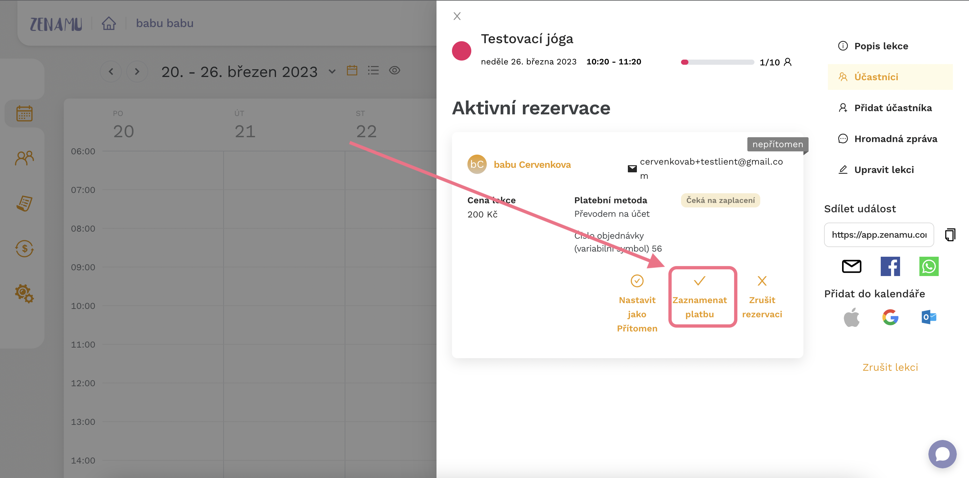This screenshot has height=478, width=969.
Task: Copy the event share link
Action: 950,235
